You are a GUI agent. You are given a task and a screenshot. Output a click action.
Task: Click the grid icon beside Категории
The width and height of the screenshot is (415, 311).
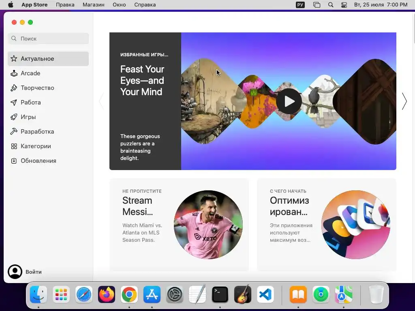(x=14, y=146)
